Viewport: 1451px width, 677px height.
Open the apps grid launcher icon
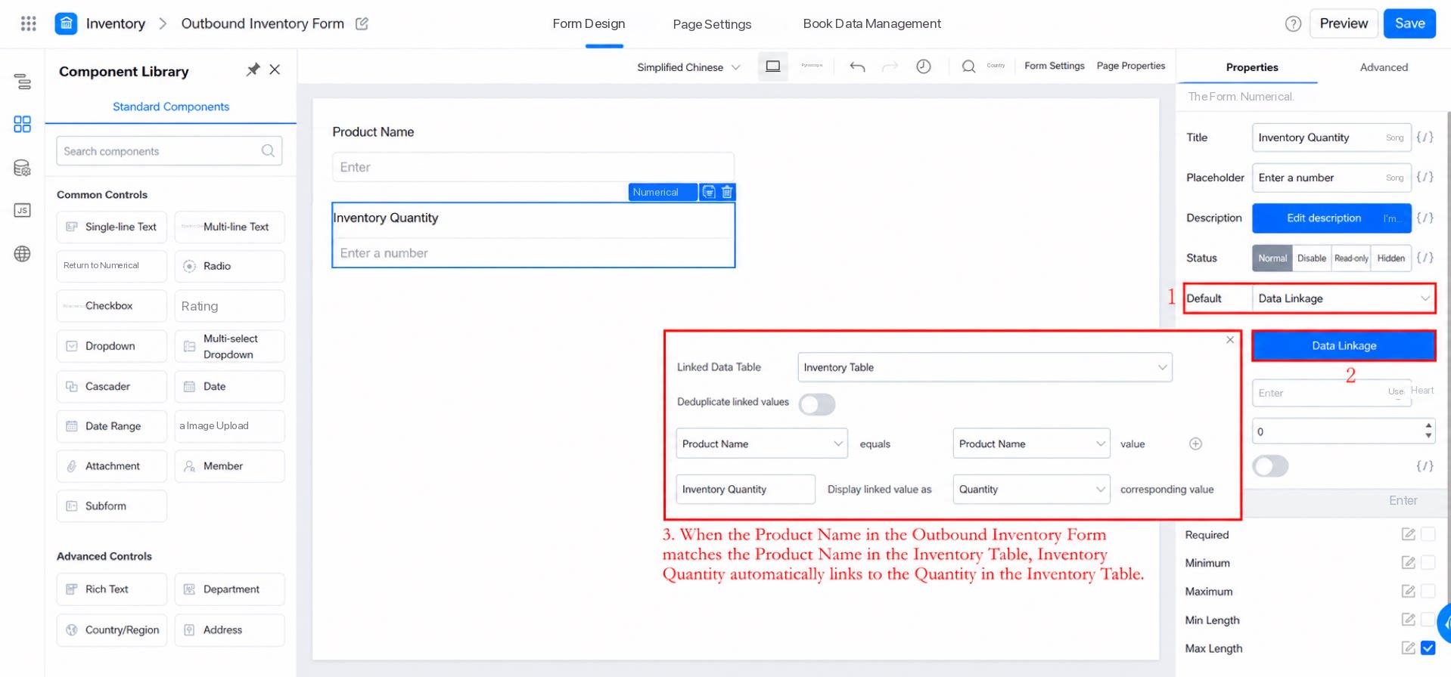tap(28, 23)
